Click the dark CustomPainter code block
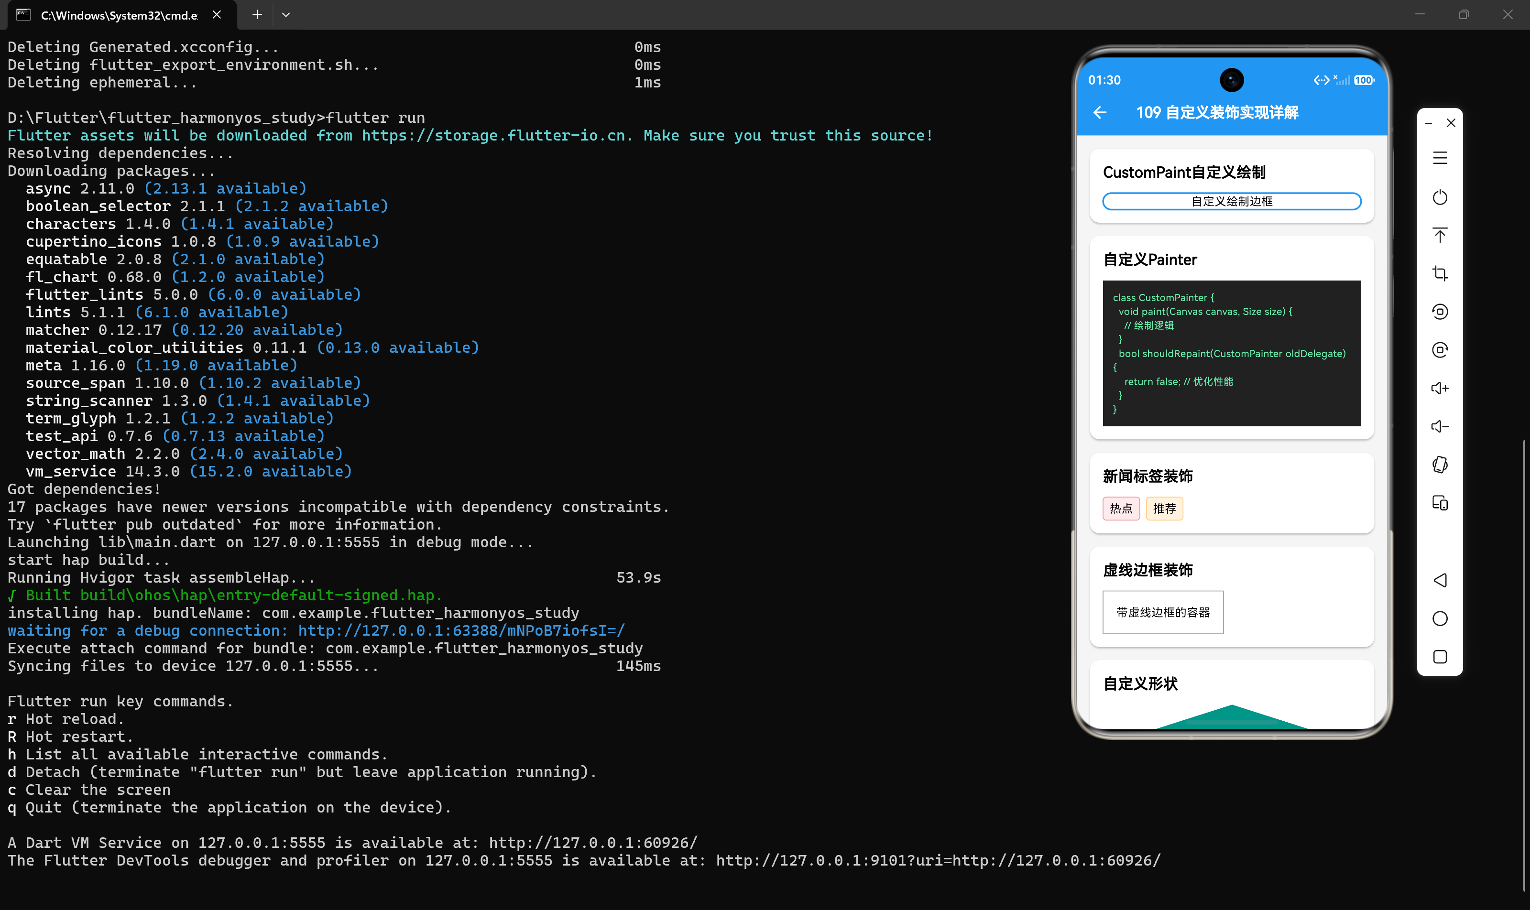This screenshot has width=1530, height=910. [1232, 353]
